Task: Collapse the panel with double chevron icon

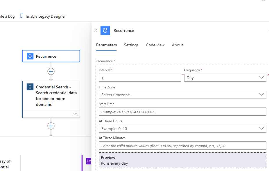Action: point(96,30)
